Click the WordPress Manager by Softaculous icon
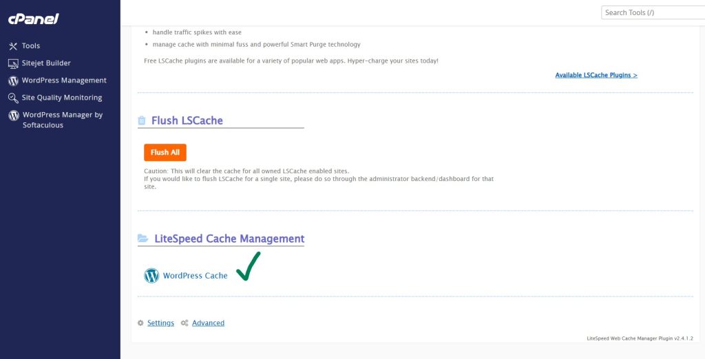 [14, 116]
